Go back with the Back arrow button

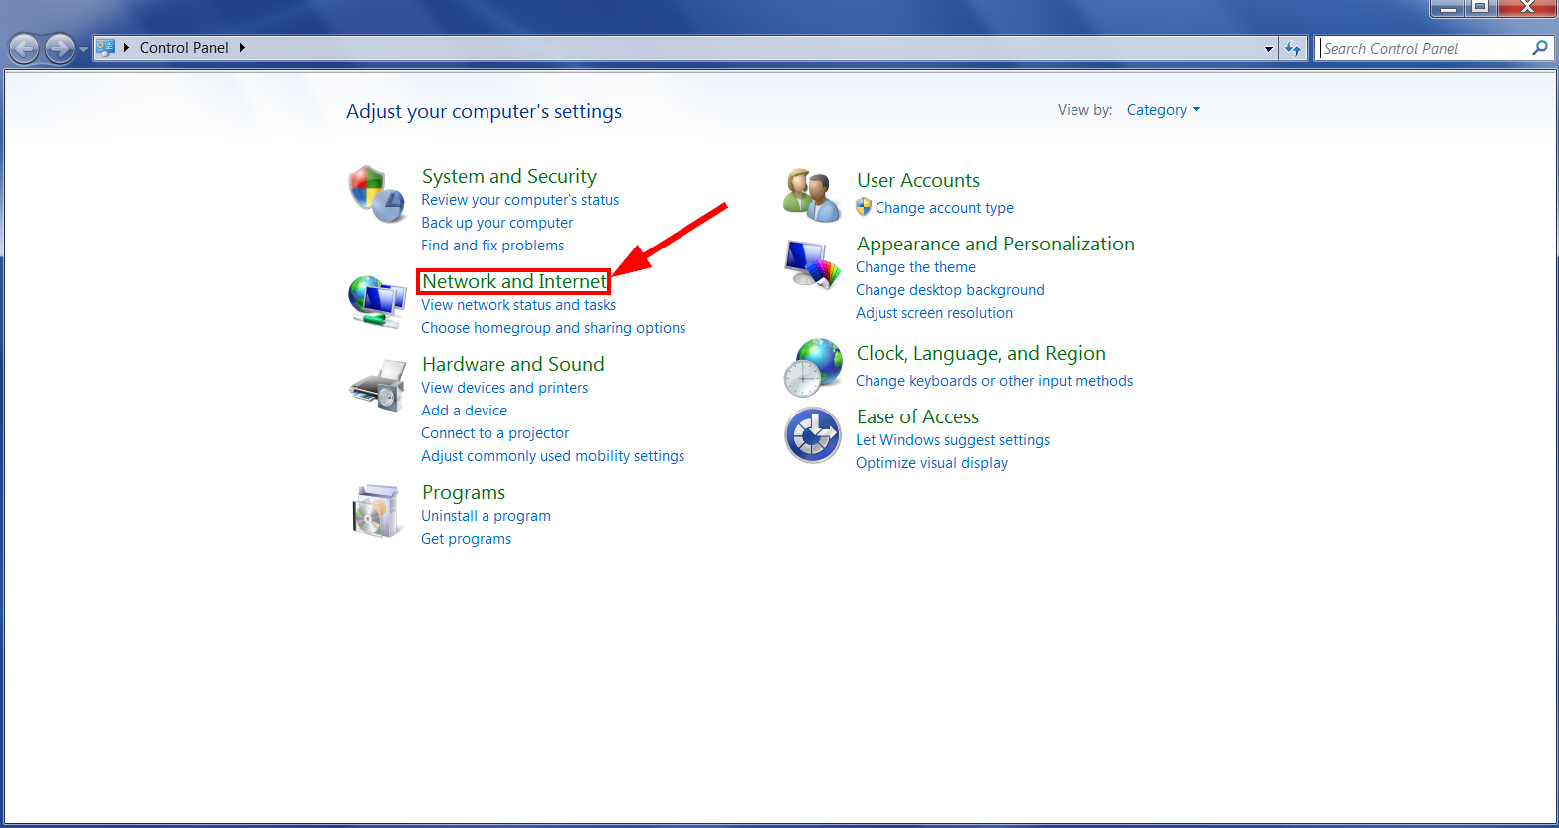(24, 48)
